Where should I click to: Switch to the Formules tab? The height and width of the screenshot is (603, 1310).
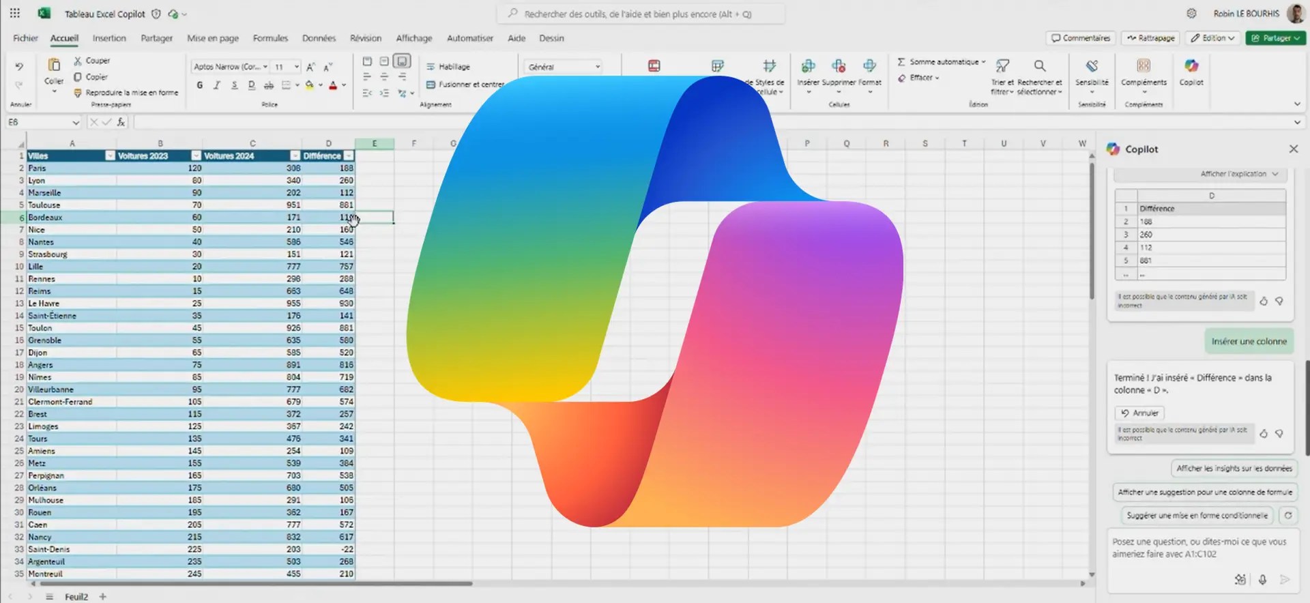point(270,38)
